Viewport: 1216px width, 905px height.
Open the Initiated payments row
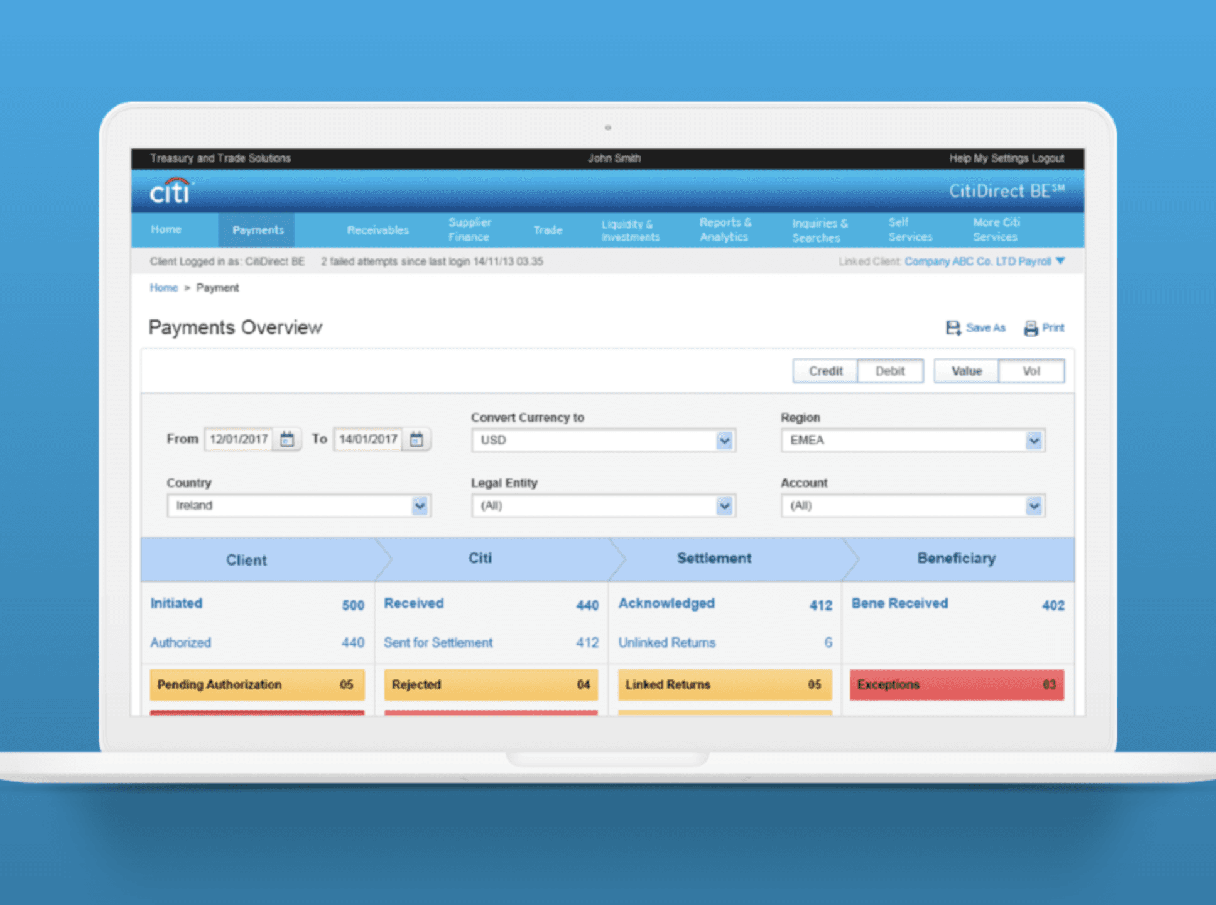(x=257, y=604)
